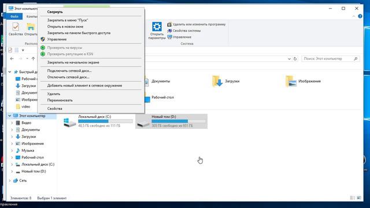This screenshot has height=208, width=370.
Task: Collapse the Быстрый доступ tree node
Action: 10,72
